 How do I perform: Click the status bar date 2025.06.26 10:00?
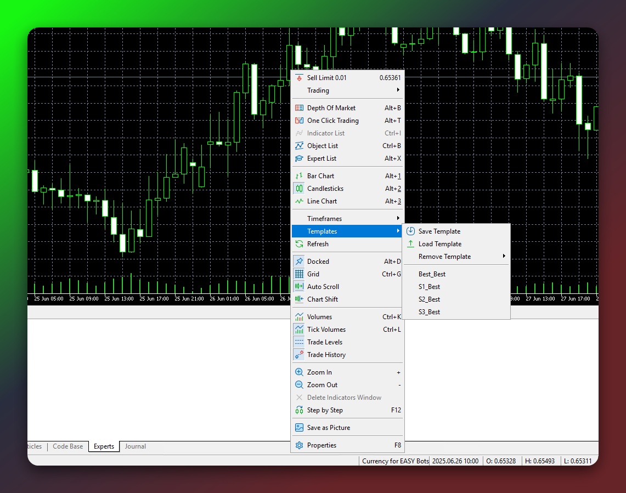point(455,461)
